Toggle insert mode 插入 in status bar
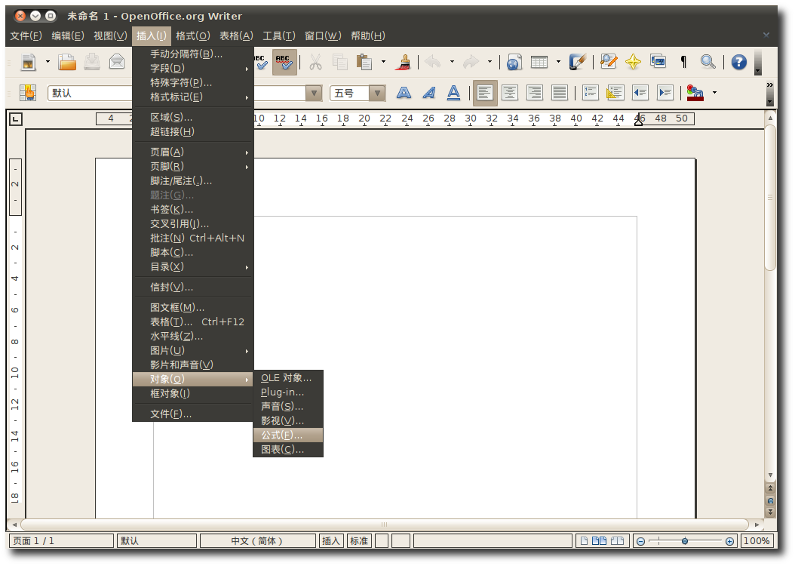Screen dimensions: 795x566 click(x=331, y=541)
